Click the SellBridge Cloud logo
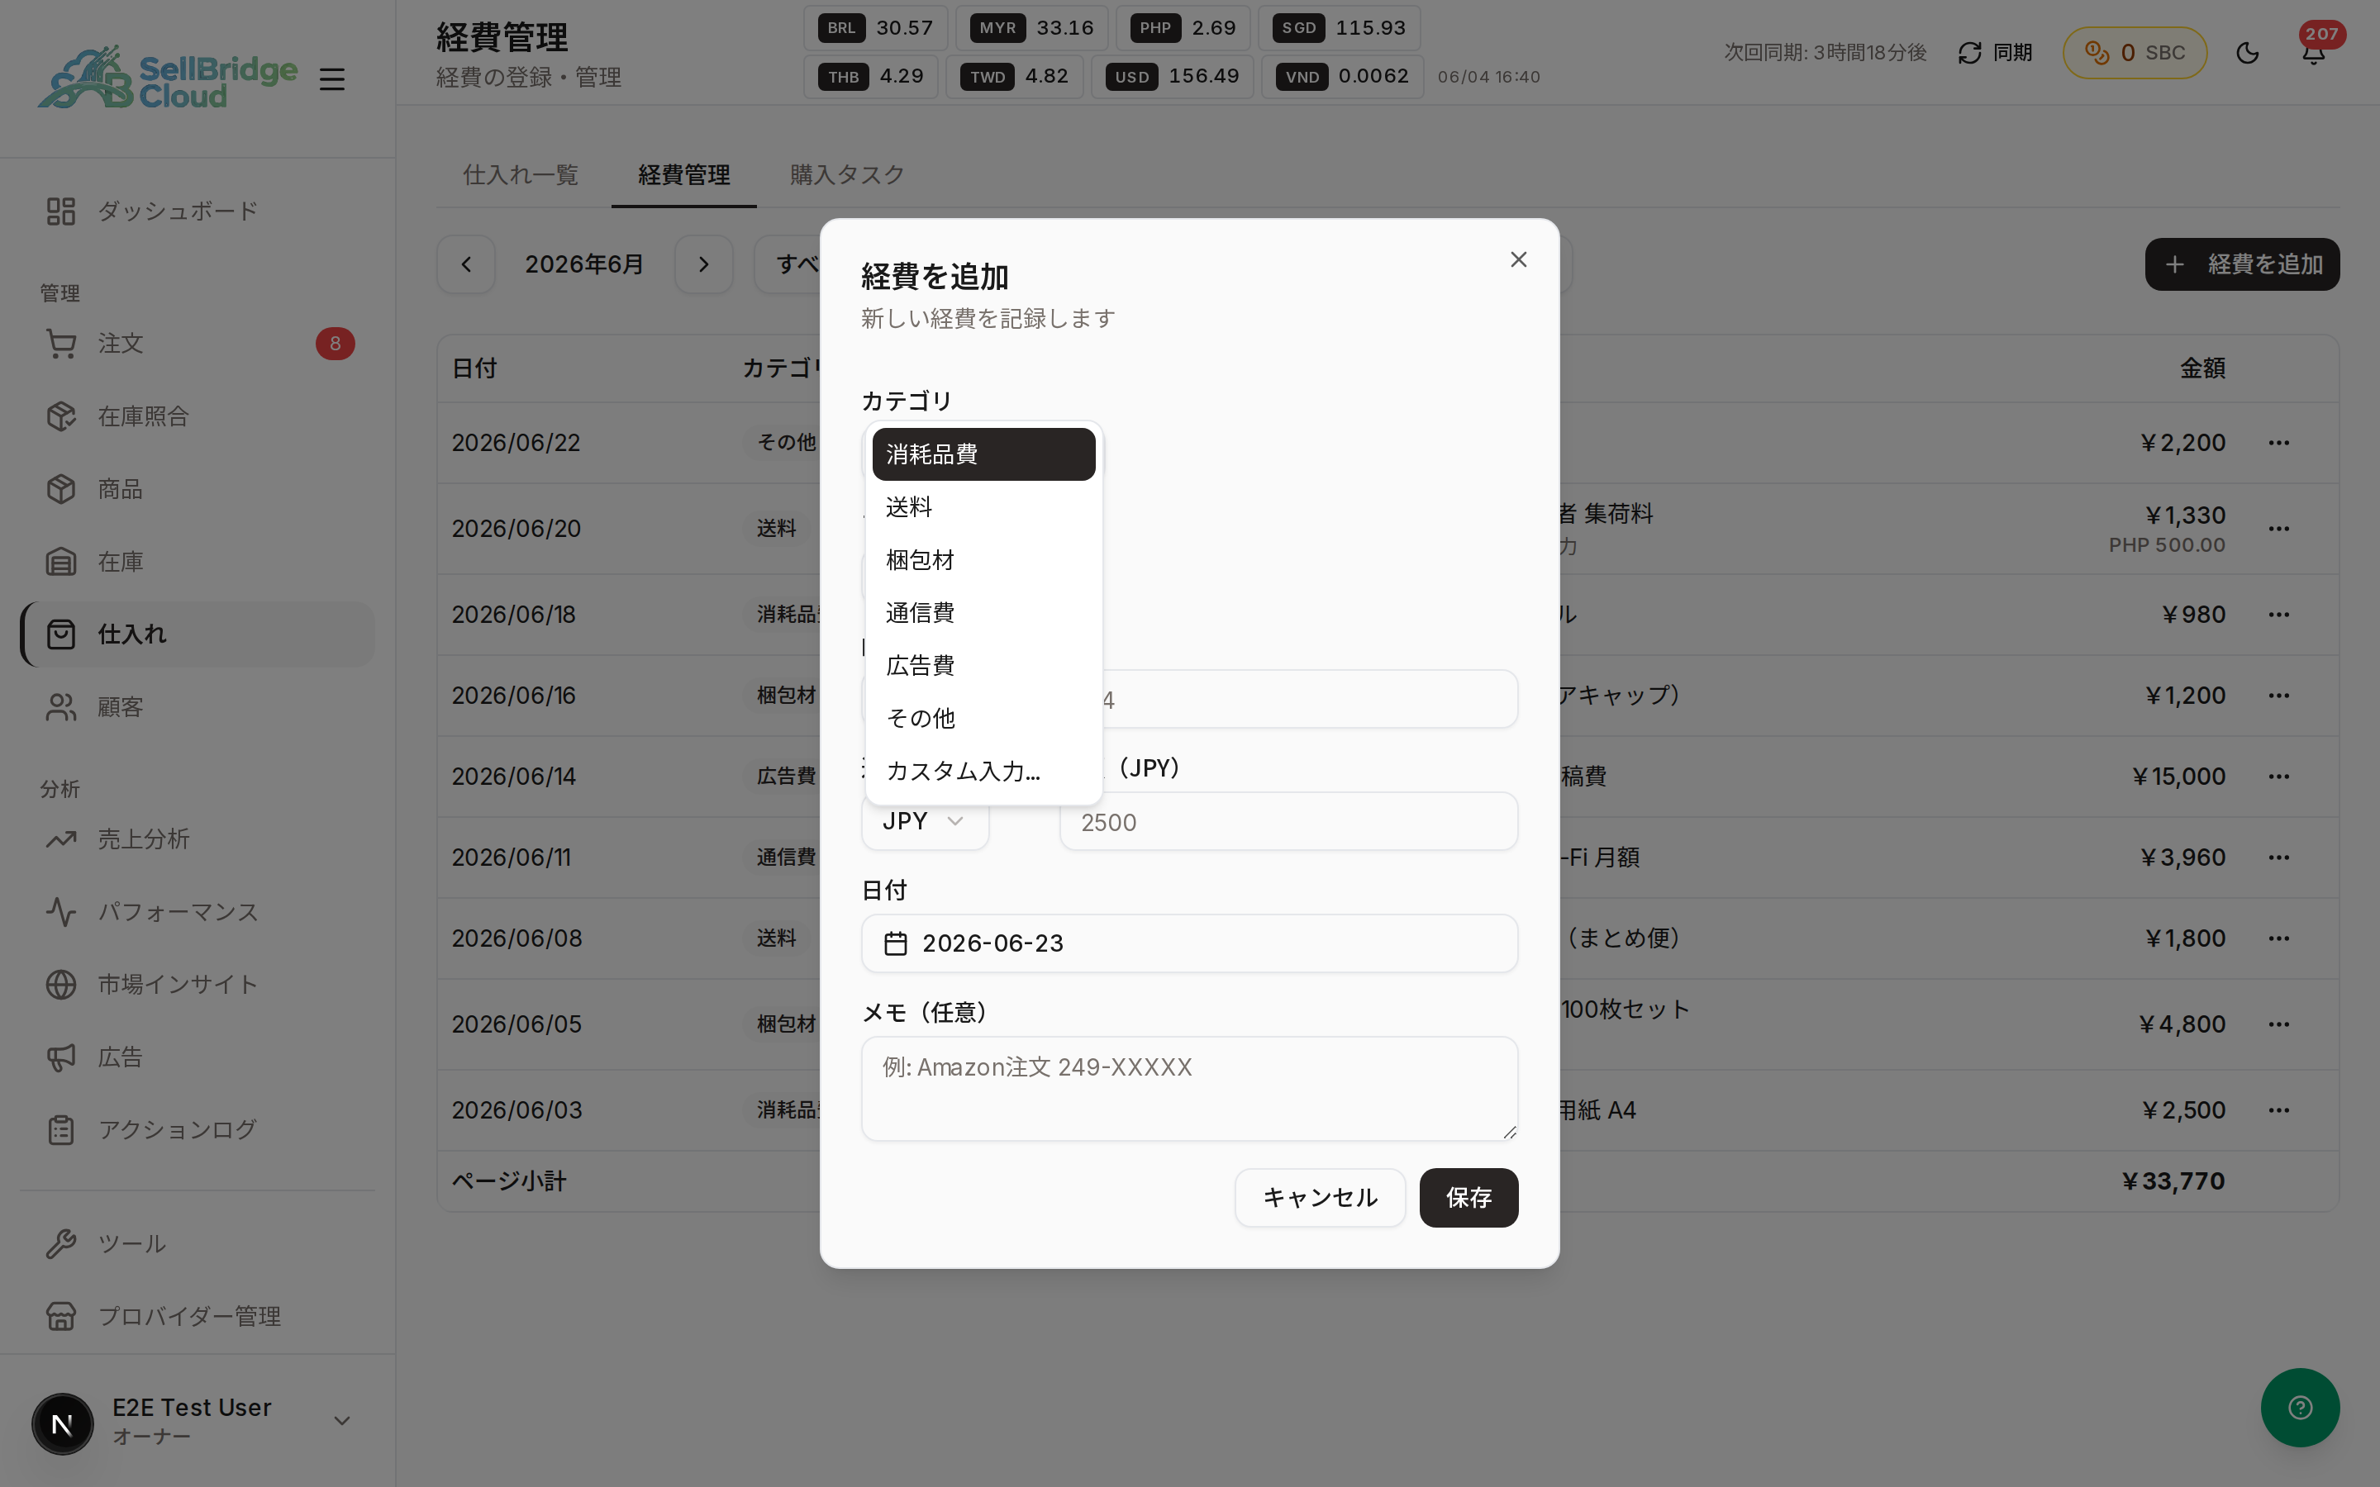 click(x=167, y=78)
